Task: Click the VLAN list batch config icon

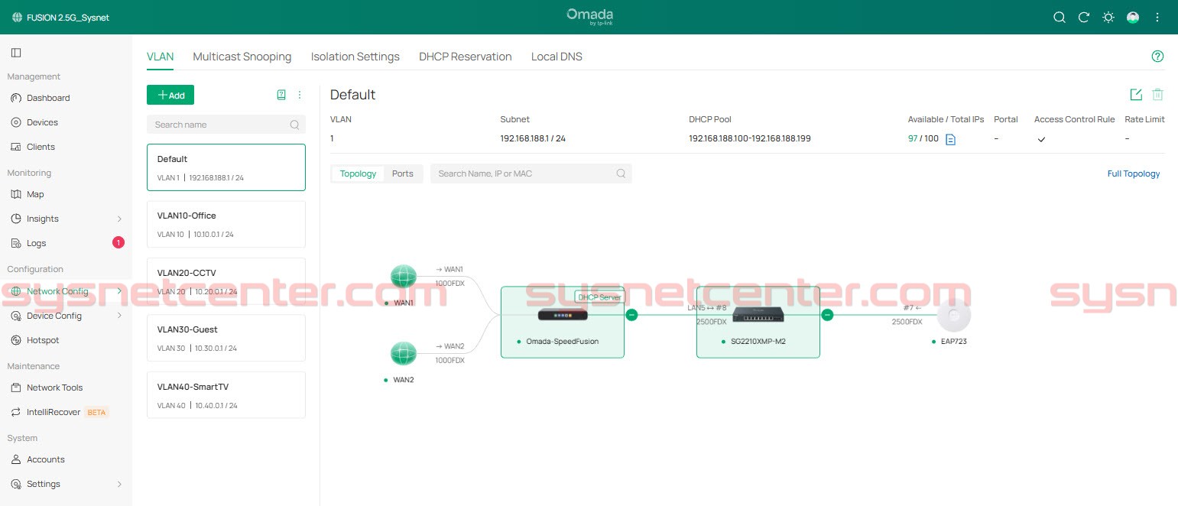Action: point(281,95)
